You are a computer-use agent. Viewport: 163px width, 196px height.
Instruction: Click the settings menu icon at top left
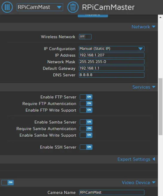pos(7,7)
